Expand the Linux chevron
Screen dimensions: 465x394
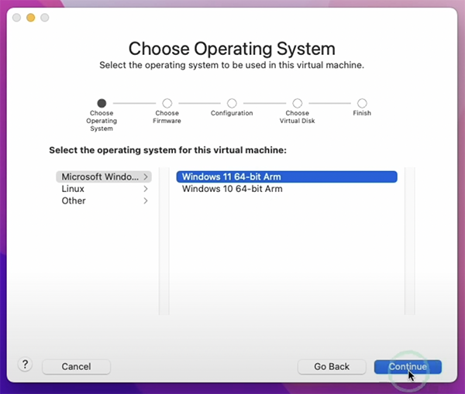point(146,189)
